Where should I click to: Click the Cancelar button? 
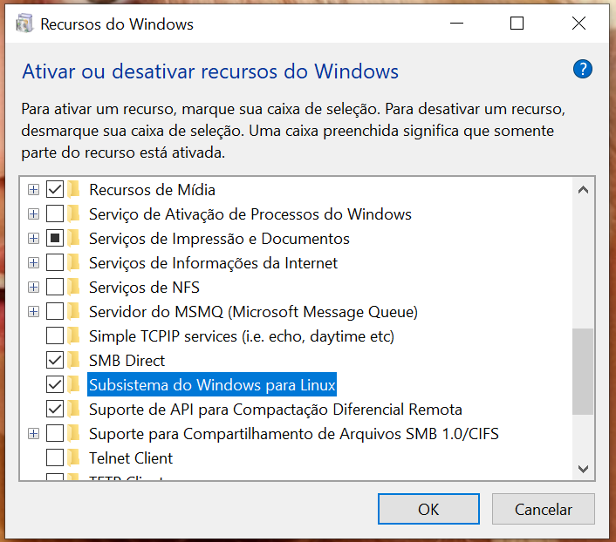point(543,510)
